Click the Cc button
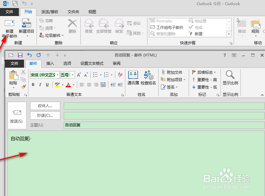The height and width of the screenshot is (196, 265). [45, 115]
